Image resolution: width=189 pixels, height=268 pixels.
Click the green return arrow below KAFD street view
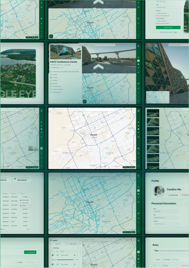click(85, 102)
